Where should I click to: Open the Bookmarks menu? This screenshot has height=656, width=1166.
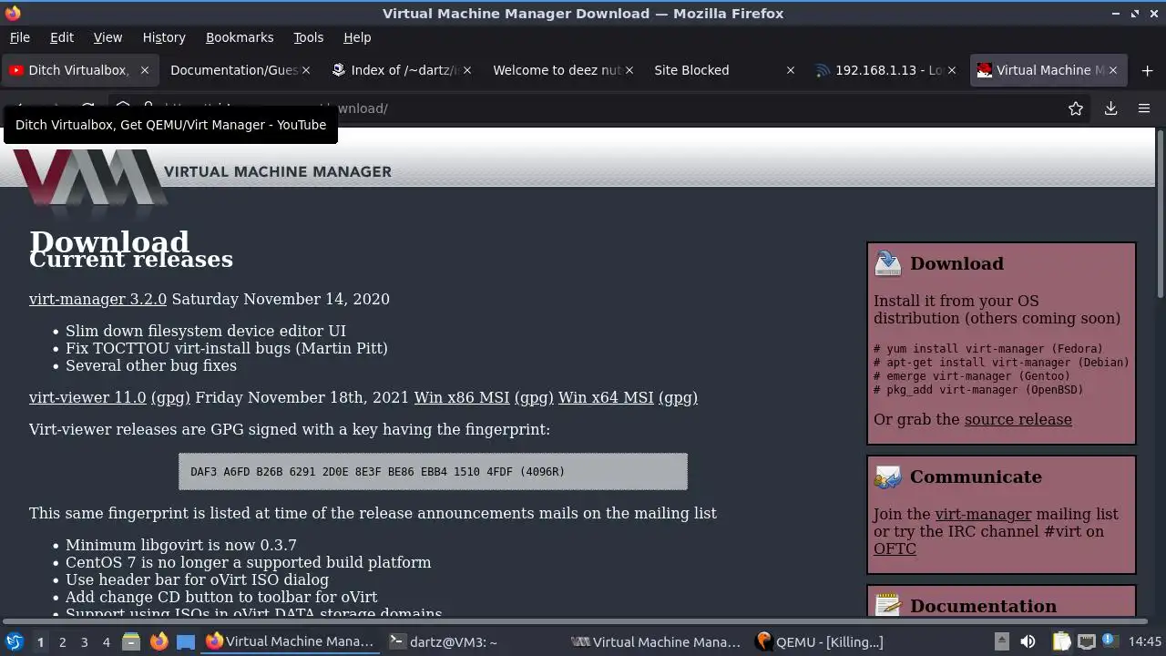(240, 37)
